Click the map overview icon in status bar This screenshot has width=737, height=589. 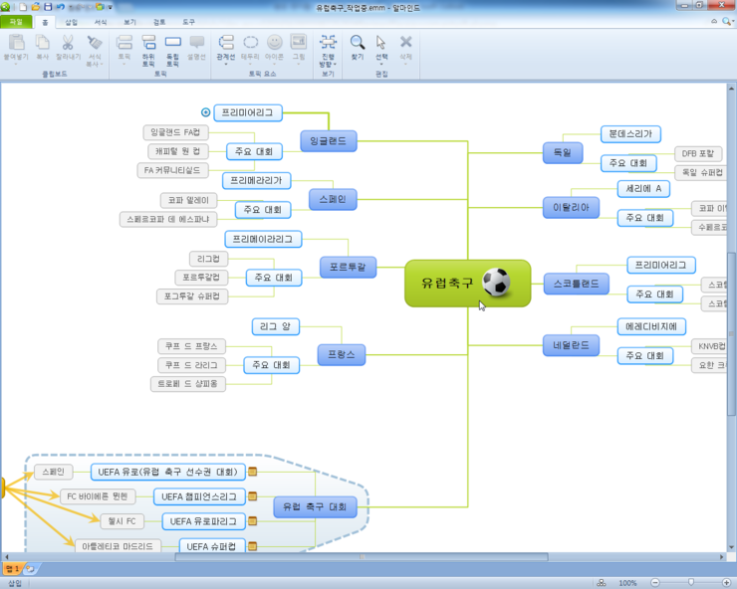point(600,582)
